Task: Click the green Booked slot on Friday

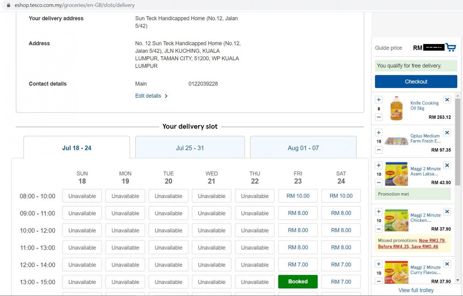Action: click(298, 282)
